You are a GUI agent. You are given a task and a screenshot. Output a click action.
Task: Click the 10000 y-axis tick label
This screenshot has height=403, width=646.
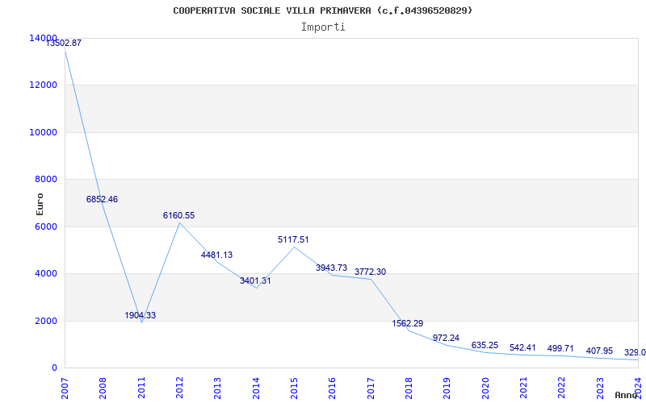point(44,132)
